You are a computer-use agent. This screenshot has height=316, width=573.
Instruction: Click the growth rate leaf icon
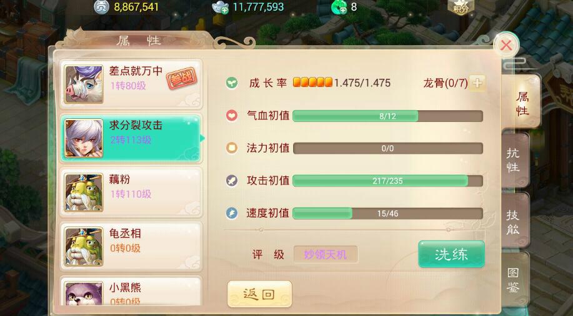pyautogui.click(x=231, y=83)
